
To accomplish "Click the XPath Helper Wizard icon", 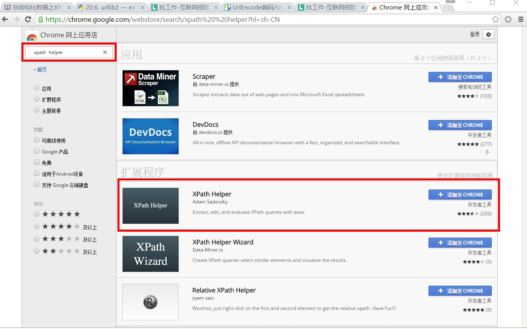I will (150, 254).
